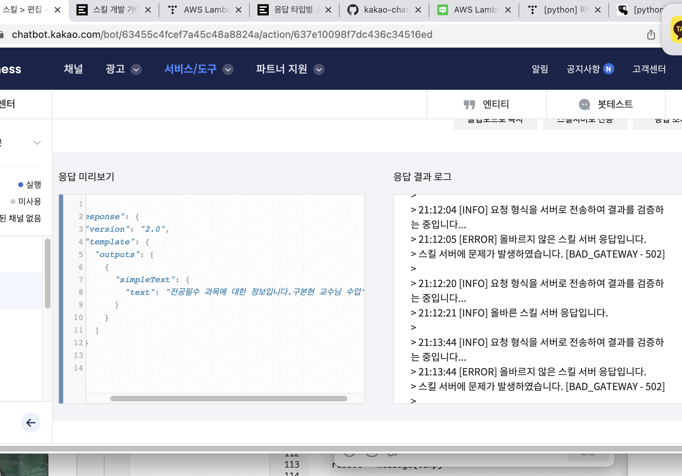Expand the left sidebar chevron

[37, 143]
